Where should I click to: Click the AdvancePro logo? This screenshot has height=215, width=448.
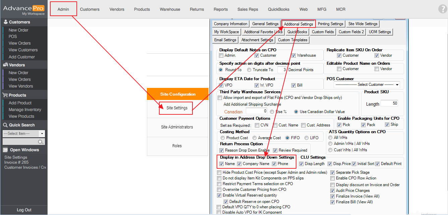tap(24, 9)
